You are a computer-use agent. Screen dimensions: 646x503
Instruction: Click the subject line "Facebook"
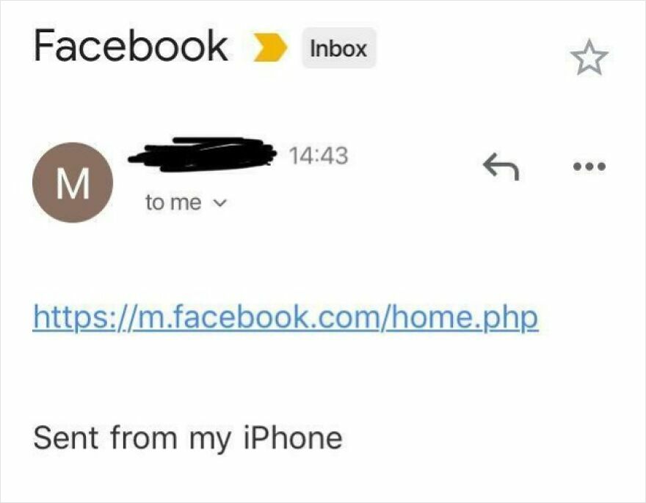pos(129,45)
